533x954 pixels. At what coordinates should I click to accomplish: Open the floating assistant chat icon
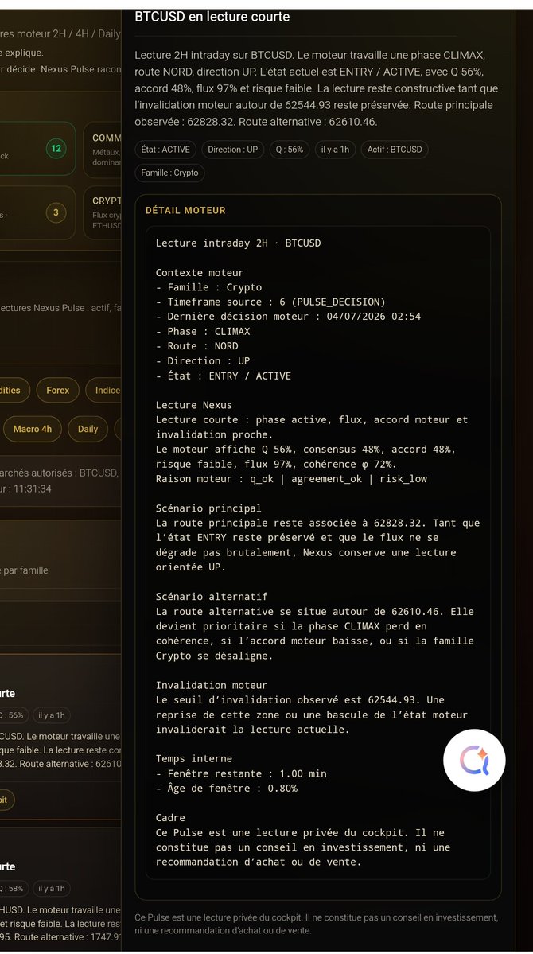pos(474,760)
